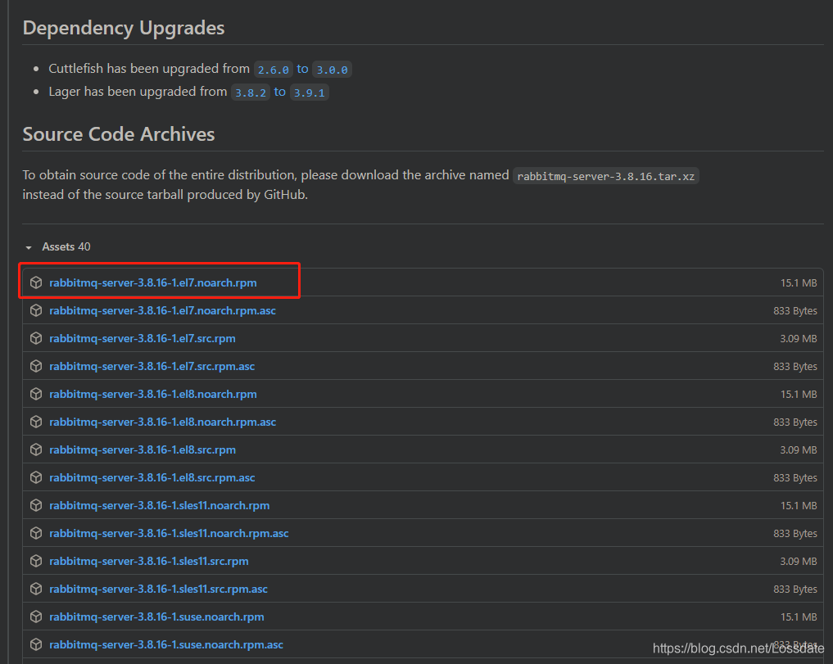Collapse the Assets 40 section
This screenshot has height=664, width=833.
(58, 247)
